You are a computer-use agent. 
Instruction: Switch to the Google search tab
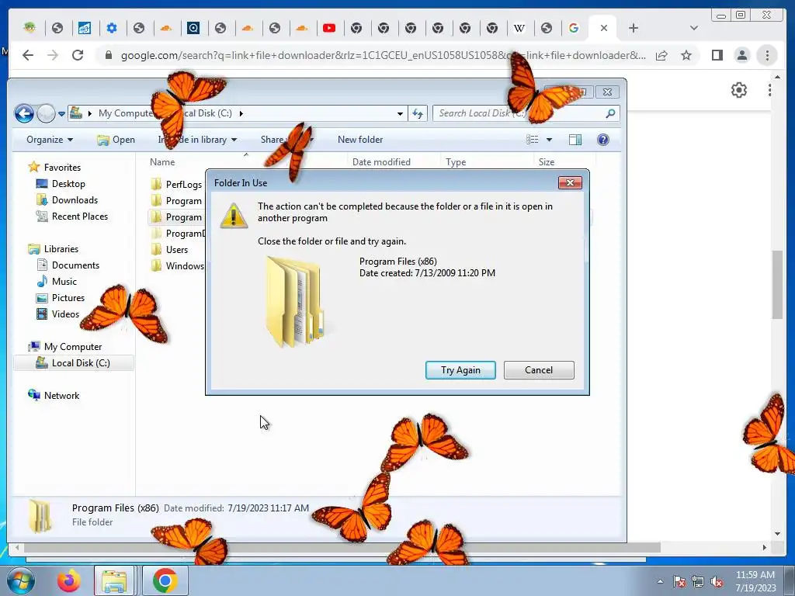(x=574, y=29)
